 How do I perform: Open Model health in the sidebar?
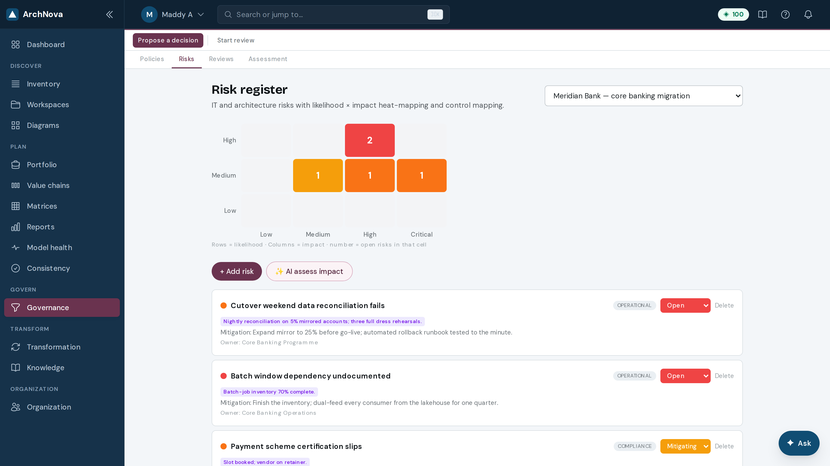coord(62,248)
